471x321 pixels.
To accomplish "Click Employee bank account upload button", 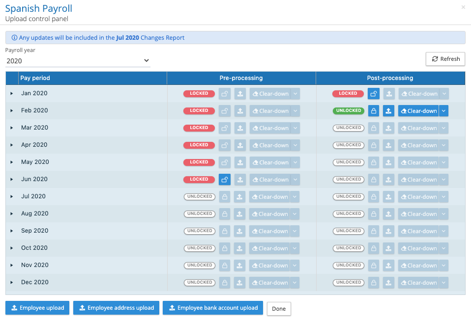I will click(213, 308).
